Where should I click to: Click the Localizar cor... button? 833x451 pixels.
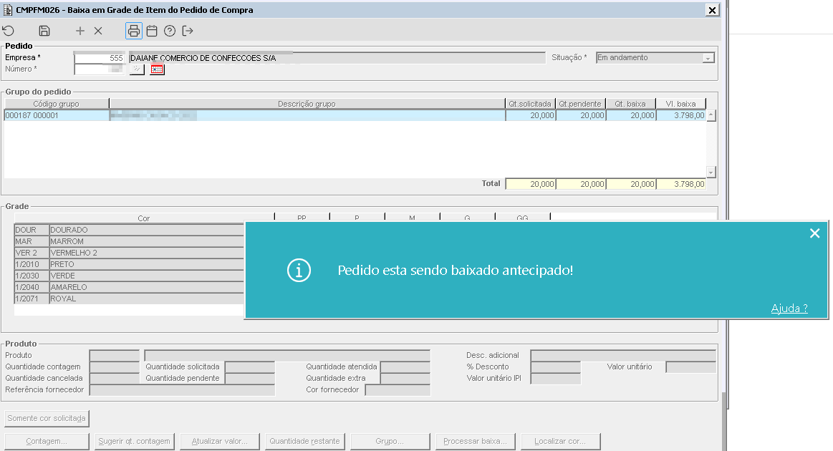tap(561, 442)
